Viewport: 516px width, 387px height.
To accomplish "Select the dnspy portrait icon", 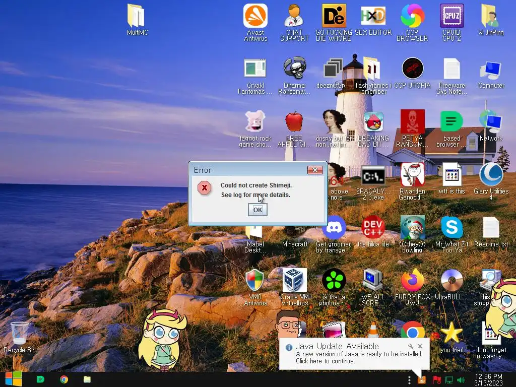I will pyautogui.click(x=334, y=121).
